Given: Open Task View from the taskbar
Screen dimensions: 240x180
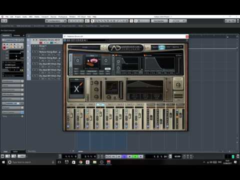Looking at the screenshot, I should coord(59,162).
